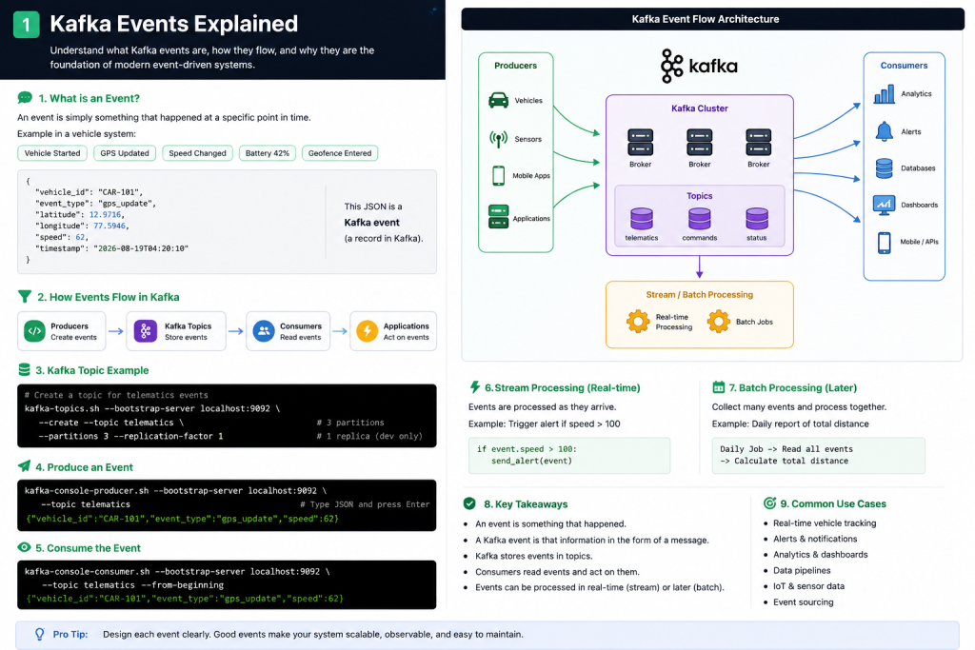The height and width of the screenshot is (650, 975).
Task: Click the Batch Jobs gear icon
Action: pyautogui.click(x=718, y=322)
